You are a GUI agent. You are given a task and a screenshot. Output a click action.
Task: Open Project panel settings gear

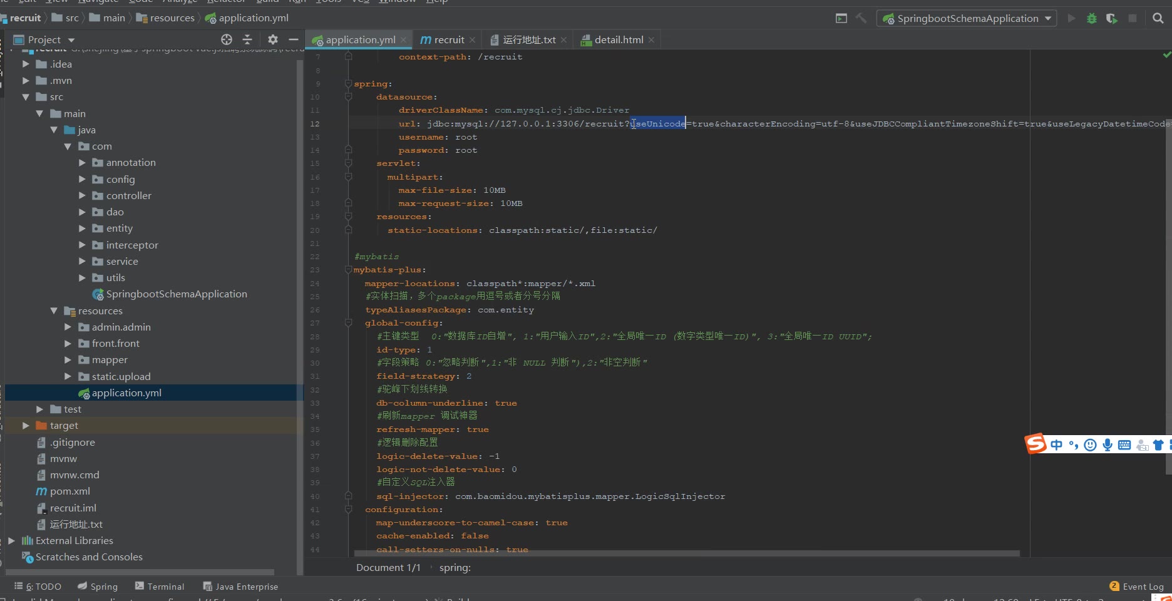(272, 39)
